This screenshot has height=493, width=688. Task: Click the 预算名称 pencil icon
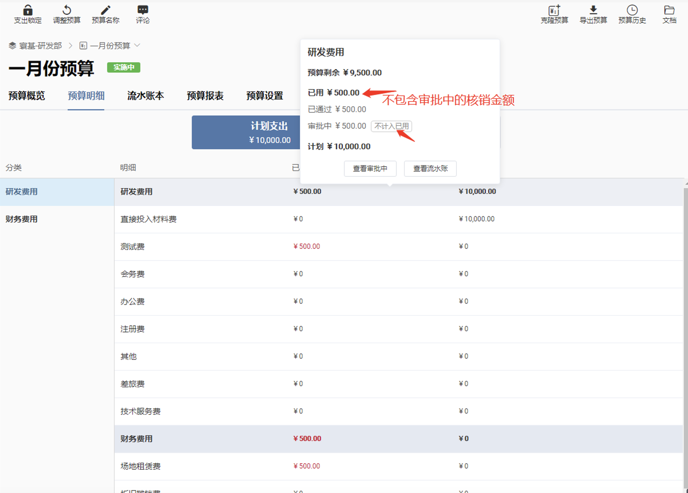coord(105,10)
